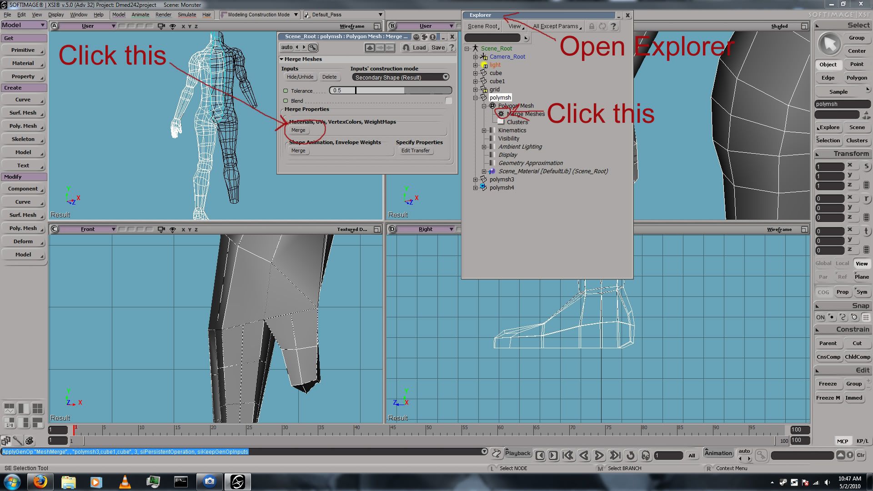Click the Explorer help question mark
The height and width of the screenshot is (491, 873).
coord(613,26)
